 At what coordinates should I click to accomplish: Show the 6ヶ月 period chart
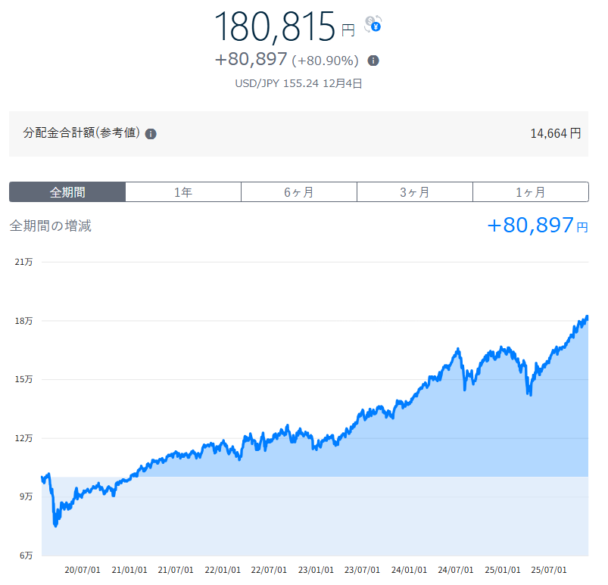pos(299,192)
